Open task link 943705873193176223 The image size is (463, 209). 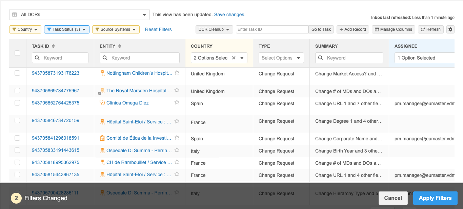(56, 73)
